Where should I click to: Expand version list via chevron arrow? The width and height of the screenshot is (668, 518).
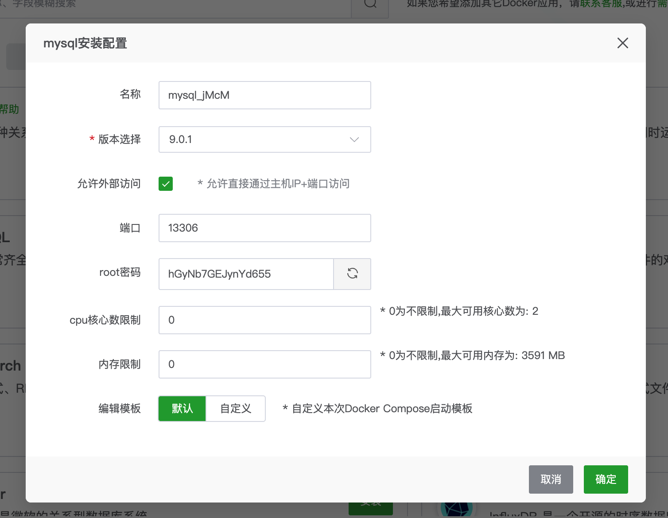(354, 139)
